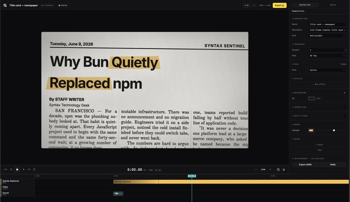Switch to the Inspector tab
The width and height of the screenshot is (350, 202).
click(305, 5)
